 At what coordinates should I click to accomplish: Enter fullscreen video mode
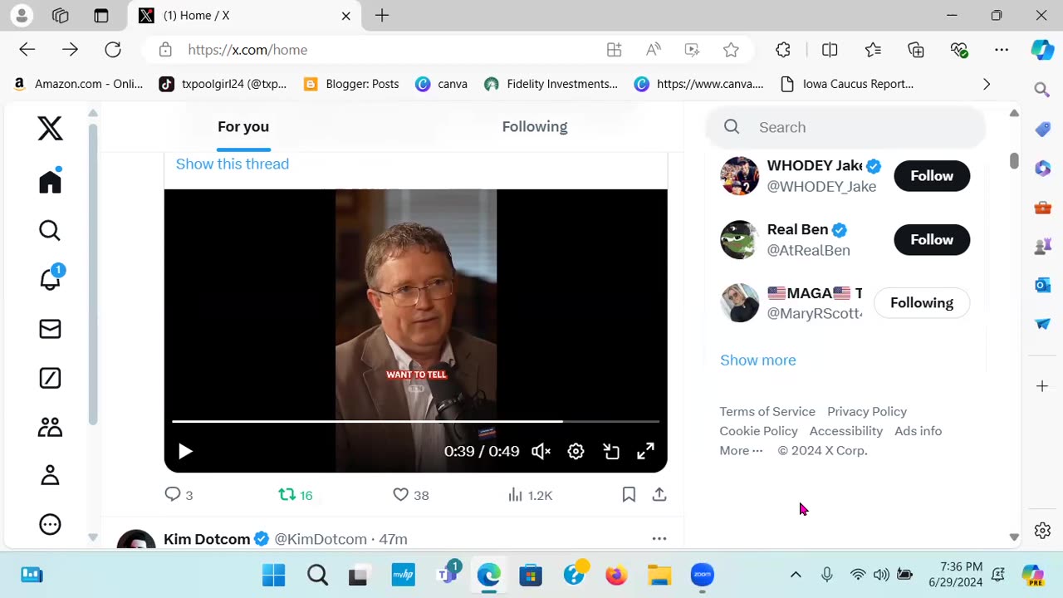[x=645, y=451]
